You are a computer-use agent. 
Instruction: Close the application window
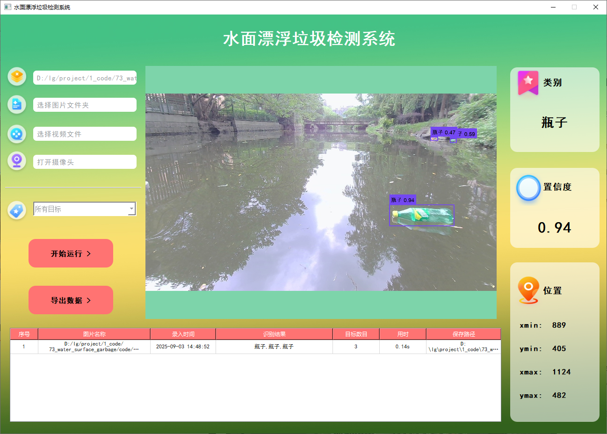point(596,7)
